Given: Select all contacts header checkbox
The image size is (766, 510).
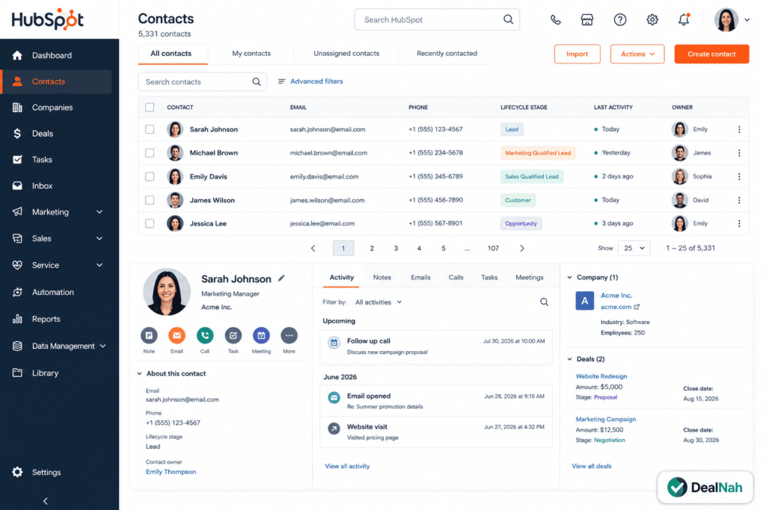Looking at the screenshot, I should (150, 108).
